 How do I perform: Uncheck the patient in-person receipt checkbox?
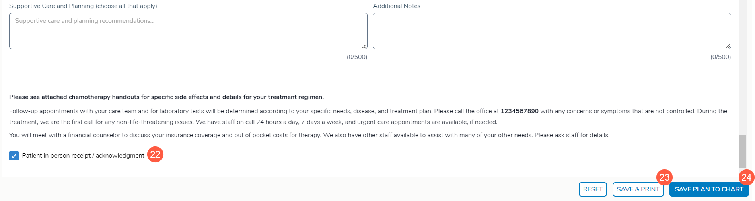14,156
